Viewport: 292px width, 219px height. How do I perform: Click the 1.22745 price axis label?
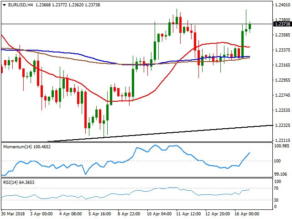coord(282,95)
